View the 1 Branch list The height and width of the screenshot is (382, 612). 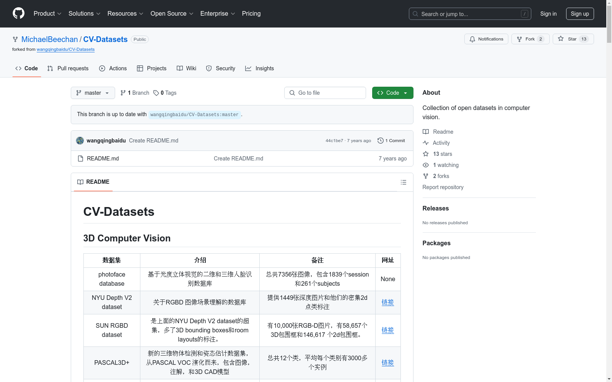tap(135, 93)
